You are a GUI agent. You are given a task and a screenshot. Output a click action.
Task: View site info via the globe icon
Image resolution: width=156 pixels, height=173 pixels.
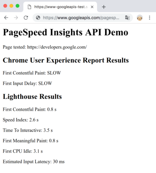38,18
